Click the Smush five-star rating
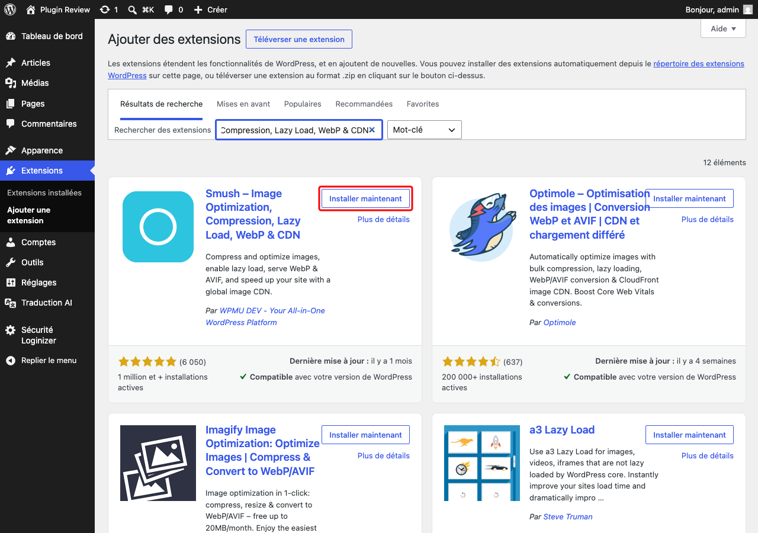The width and height of the screenshot is (758, 533). [147, 362]
